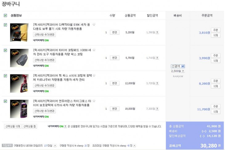Click the 14,120 원 expected discount value

click(214, 136)
